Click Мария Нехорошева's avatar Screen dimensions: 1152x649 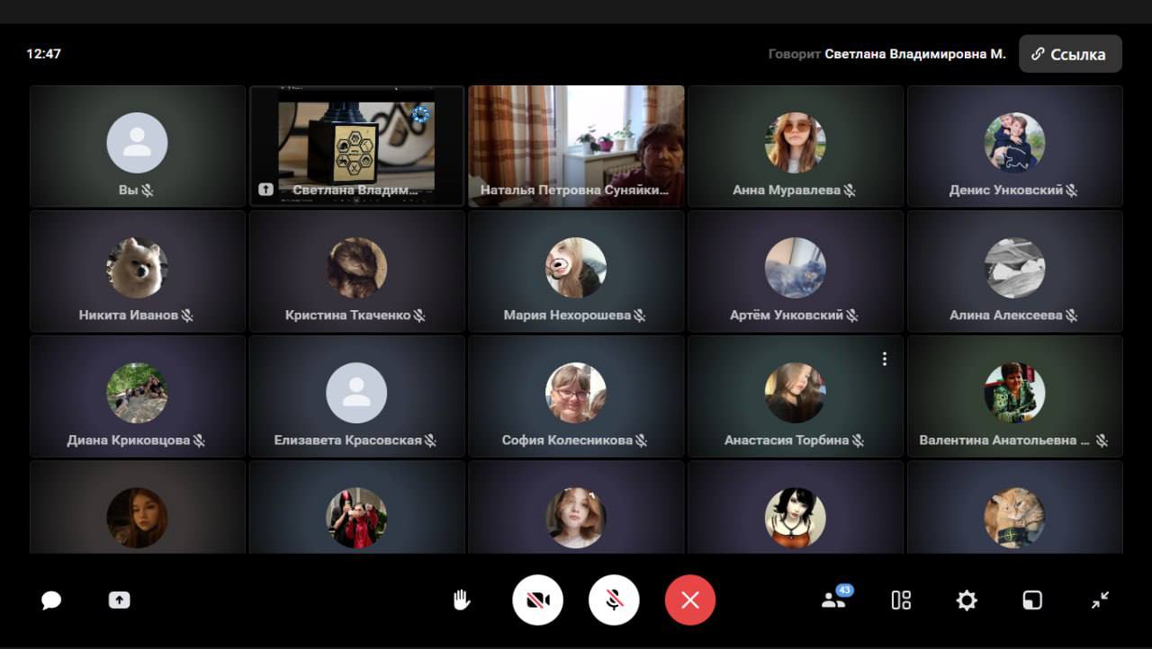pos(576,268)
